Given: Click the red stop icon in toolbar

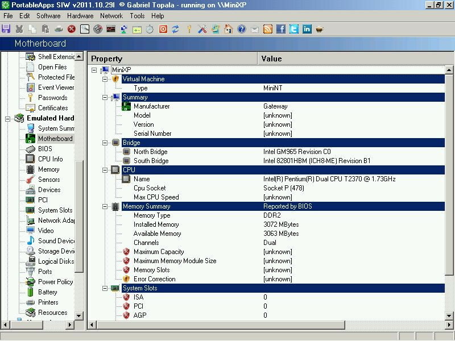Looking at the screenshot, I should click(72, 29).
